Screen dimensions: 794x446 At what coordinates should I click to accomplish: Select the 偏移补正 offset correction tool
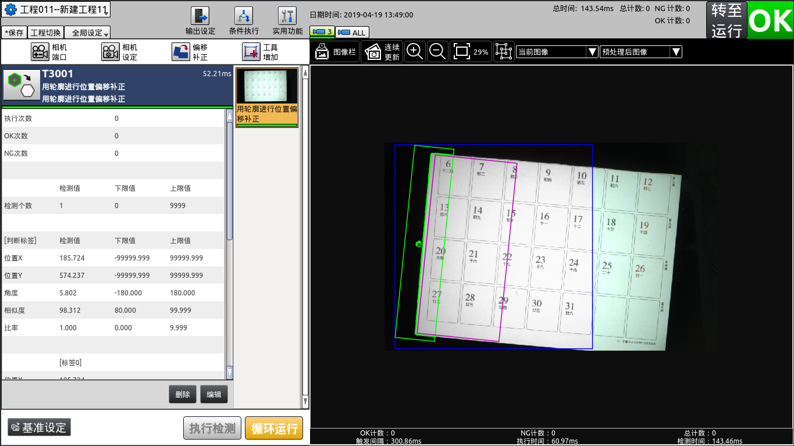(190, 52)
